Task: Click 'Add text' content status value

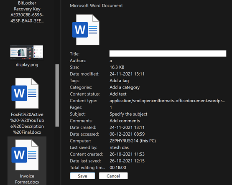Action: click(x=118, y=94)
